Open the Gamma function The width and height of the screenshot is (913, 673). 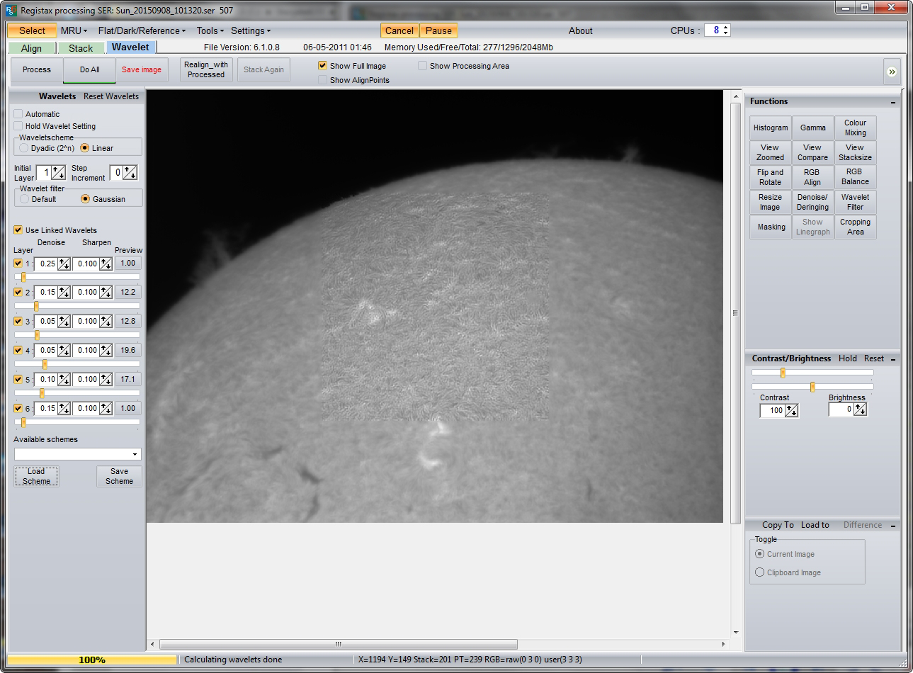(x=813, y=128)
